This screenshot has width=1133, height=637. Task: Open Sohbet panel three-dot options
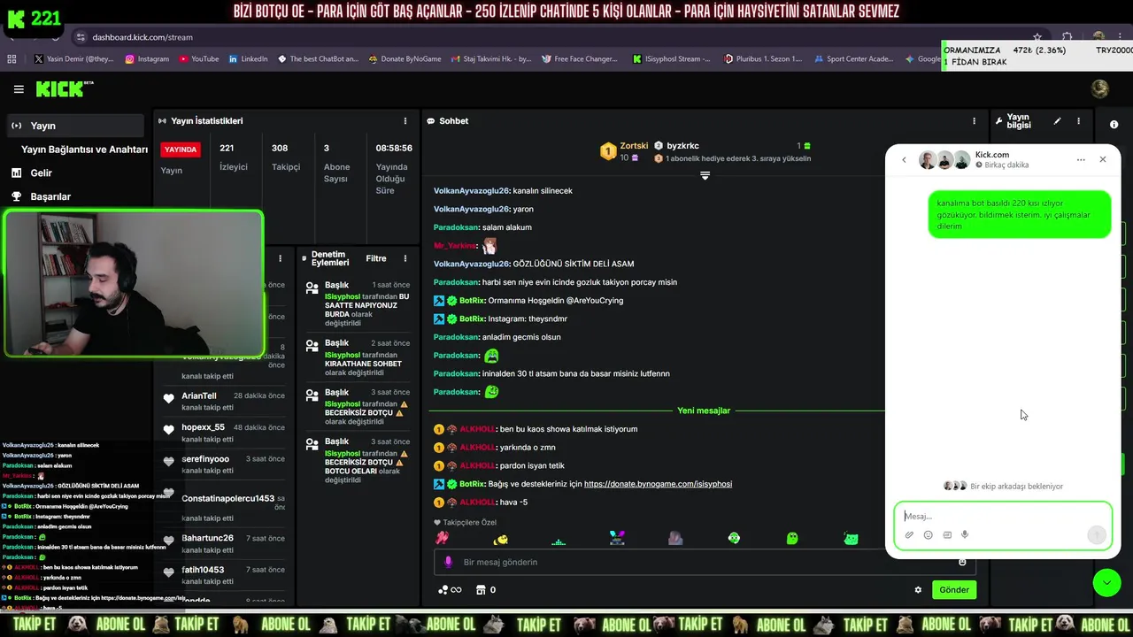(974, 121)
